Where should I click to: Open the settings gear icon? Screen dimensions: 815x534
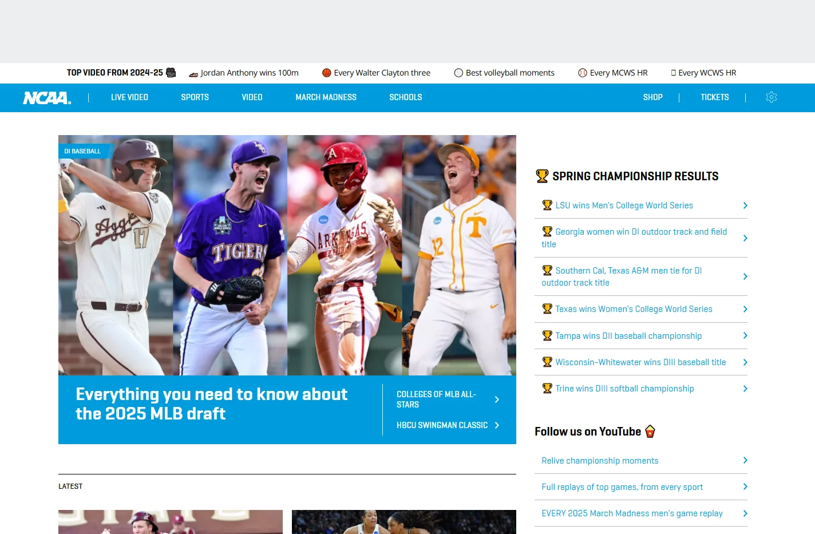[772, 97]
